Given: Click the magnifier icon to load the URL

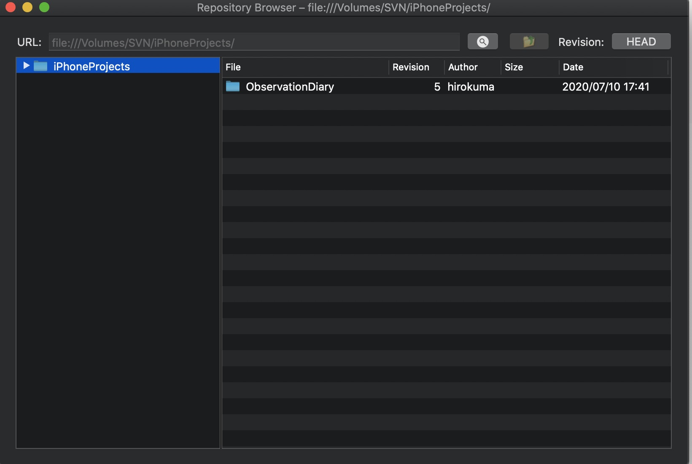Looking at the screenshot, I should (482, 41).
